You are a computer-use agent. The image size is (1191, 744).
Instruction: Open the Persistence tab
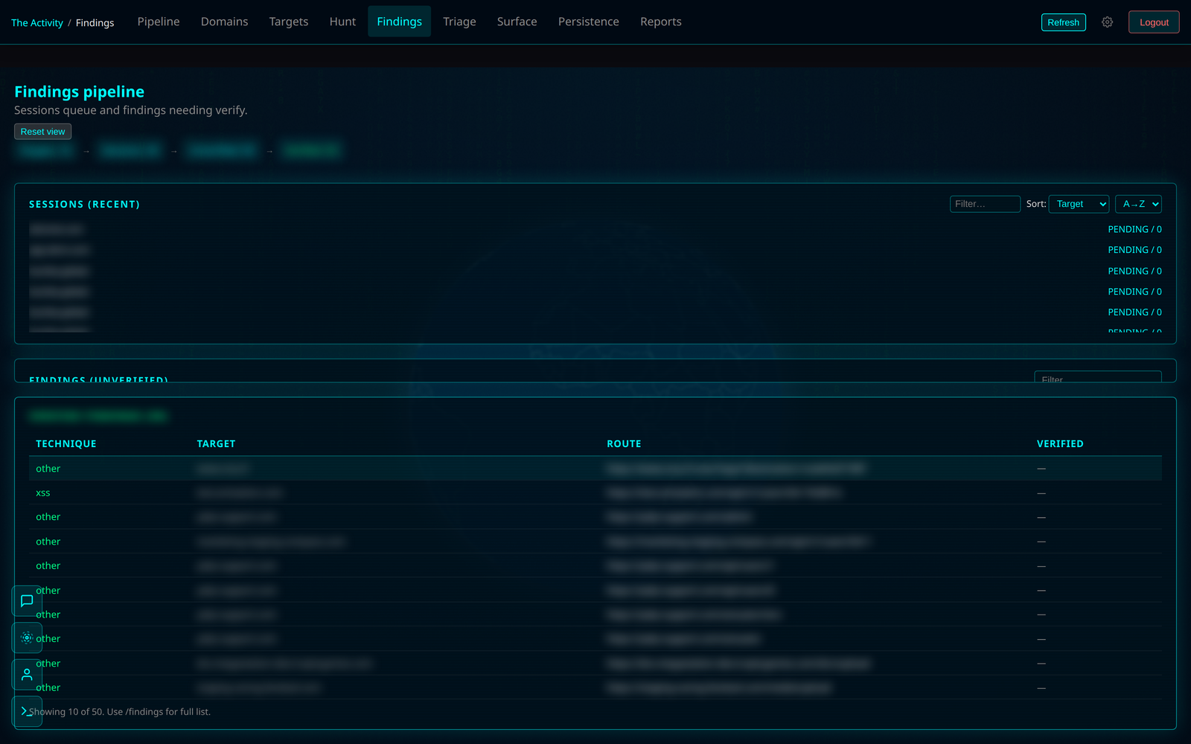click(588, 22)
